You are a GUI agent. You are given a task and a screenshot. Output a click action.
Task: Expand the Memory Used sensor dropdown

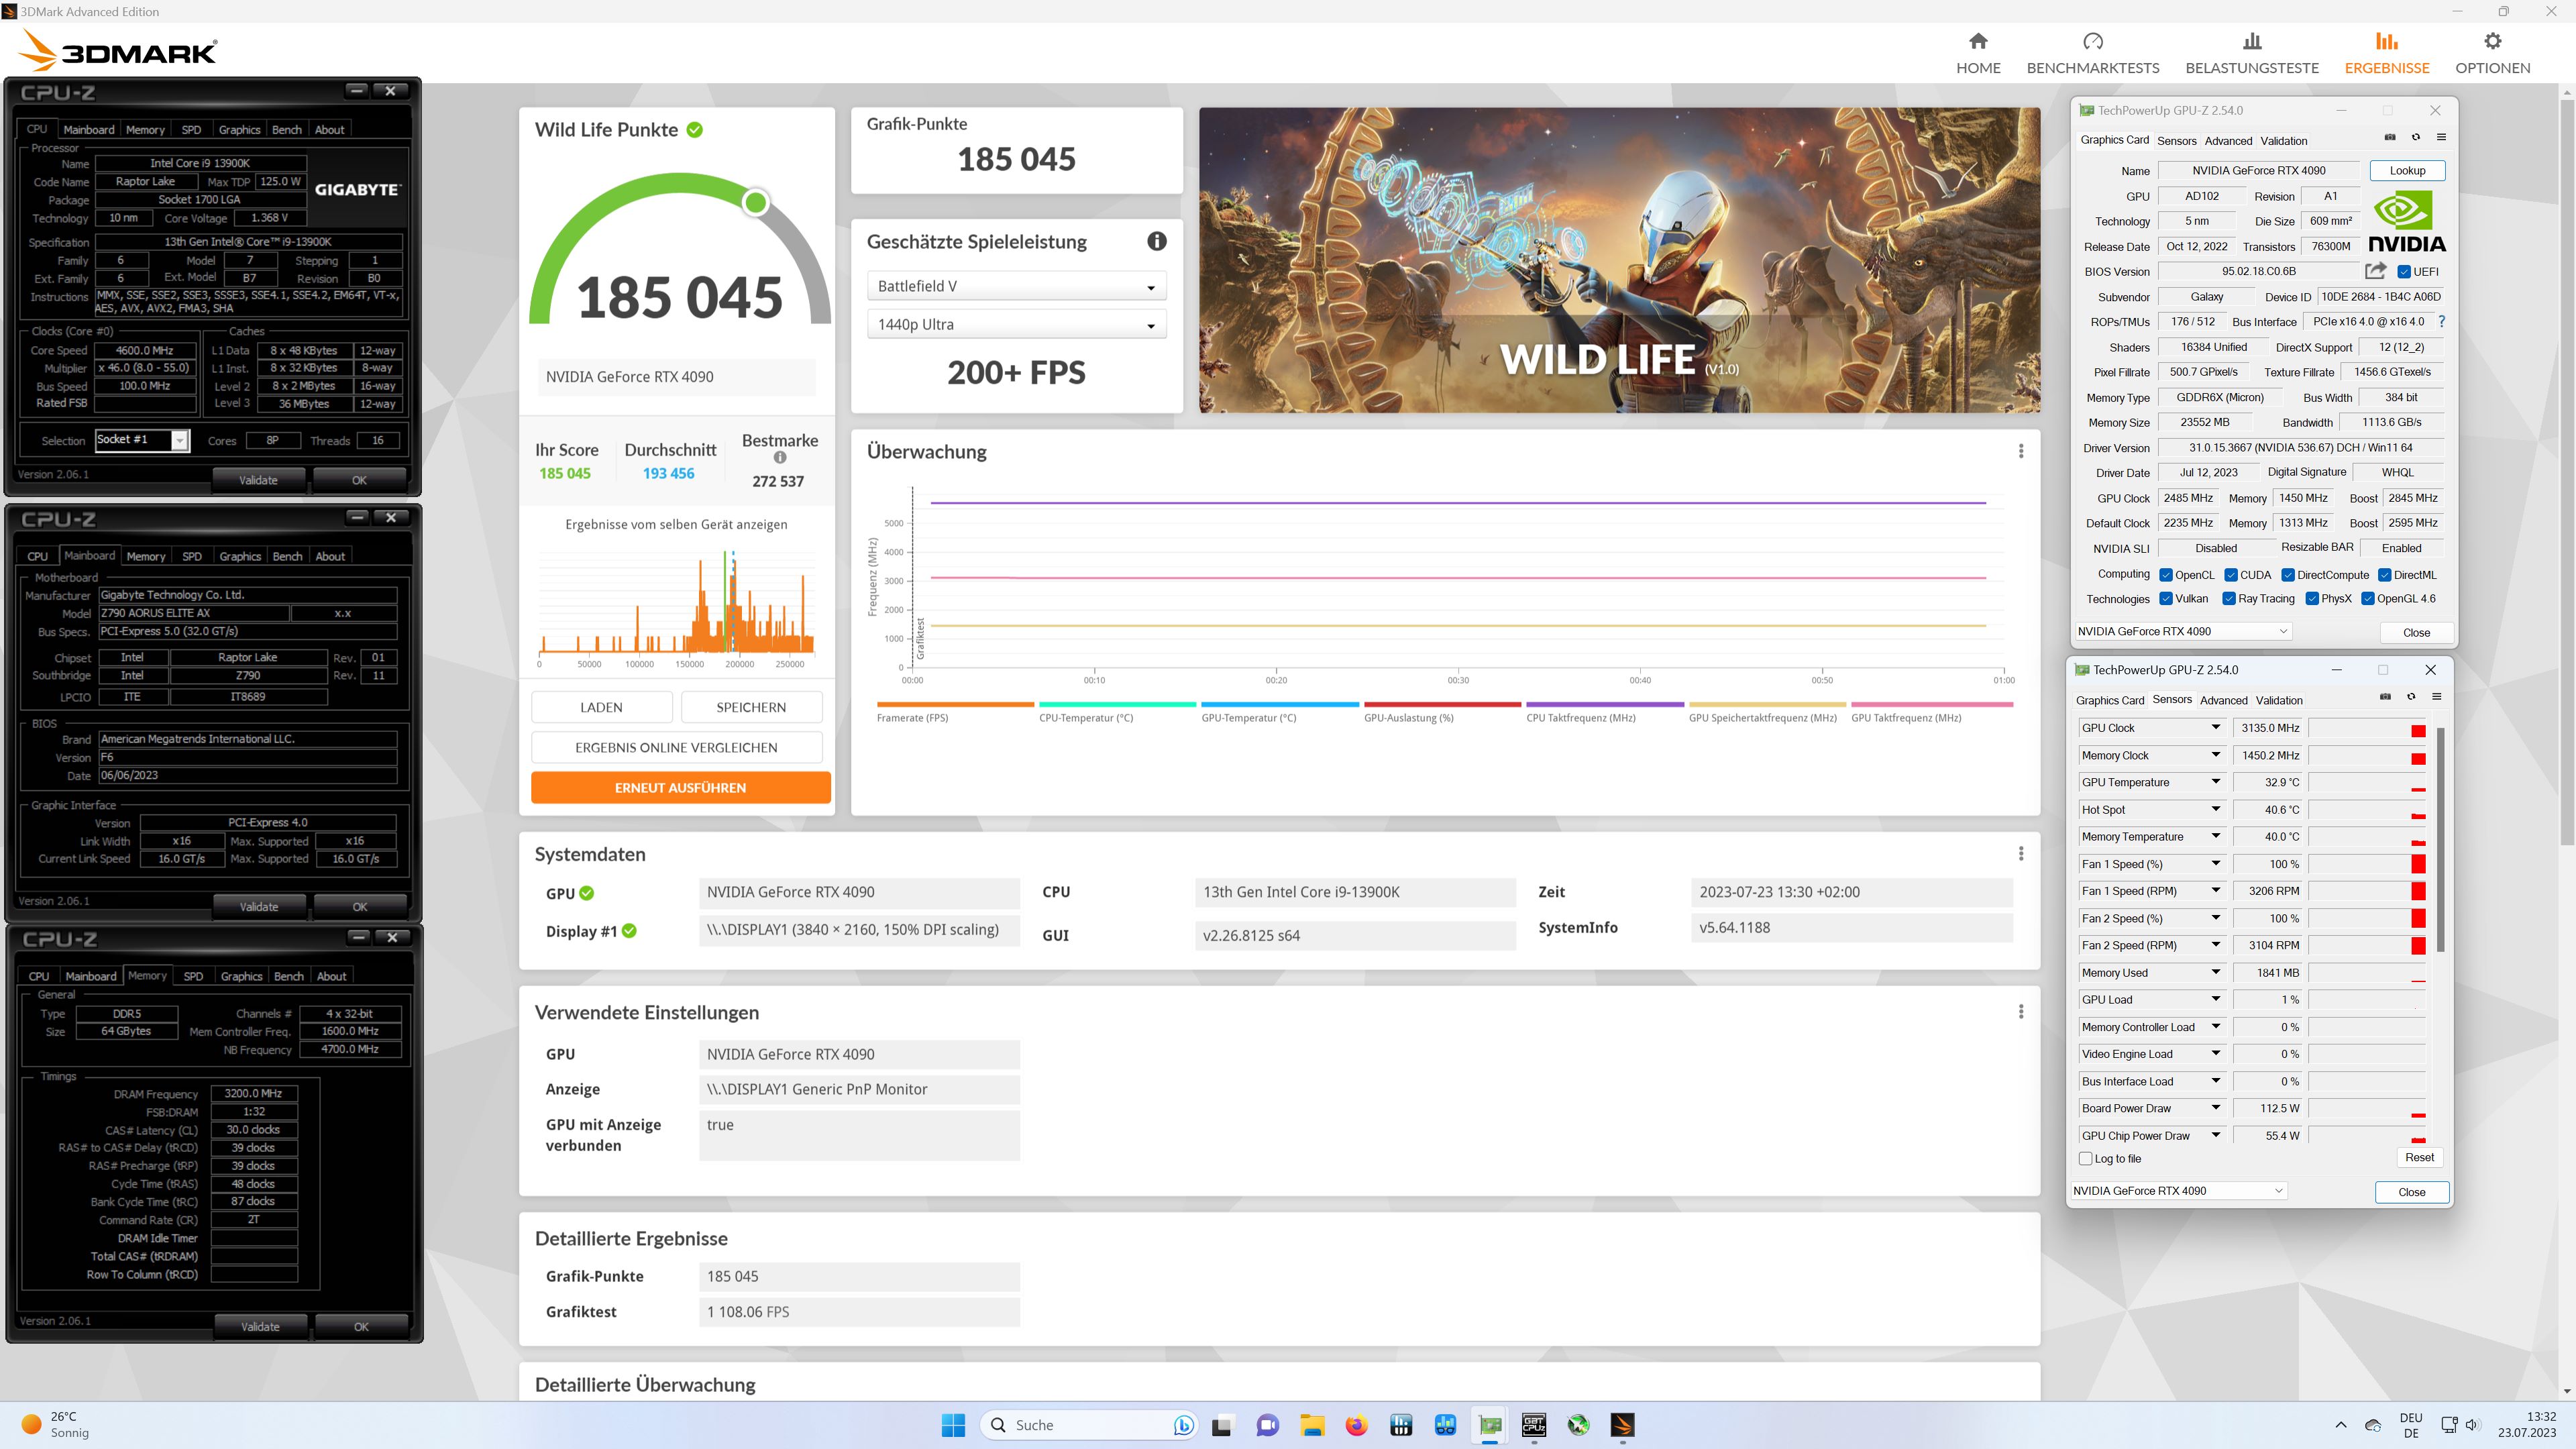pyautogui.click(x=2215, y=973)
